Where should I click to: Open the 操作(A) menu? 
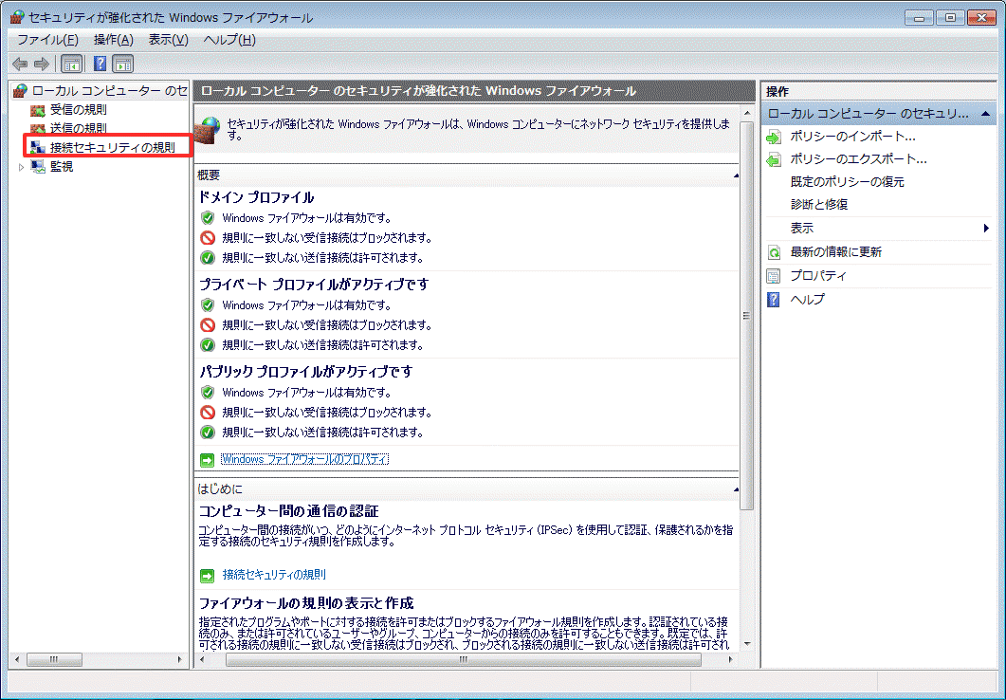tap(114, 40)
